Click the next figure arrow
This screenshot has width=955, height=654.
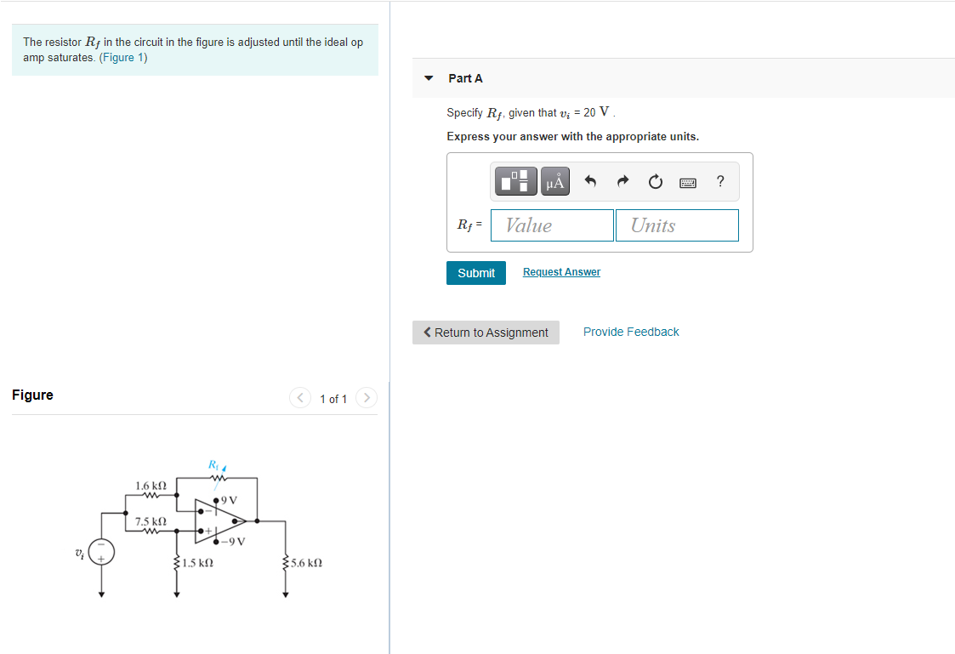click(x=367, y=397)
